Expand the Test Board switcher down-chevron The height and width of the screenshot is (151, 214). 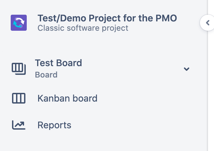(x=187, y=69)
